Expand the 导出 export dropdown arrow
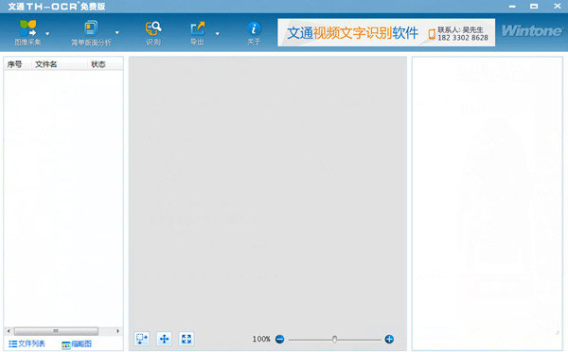This screenshot has width=568, height=352. 218,34
